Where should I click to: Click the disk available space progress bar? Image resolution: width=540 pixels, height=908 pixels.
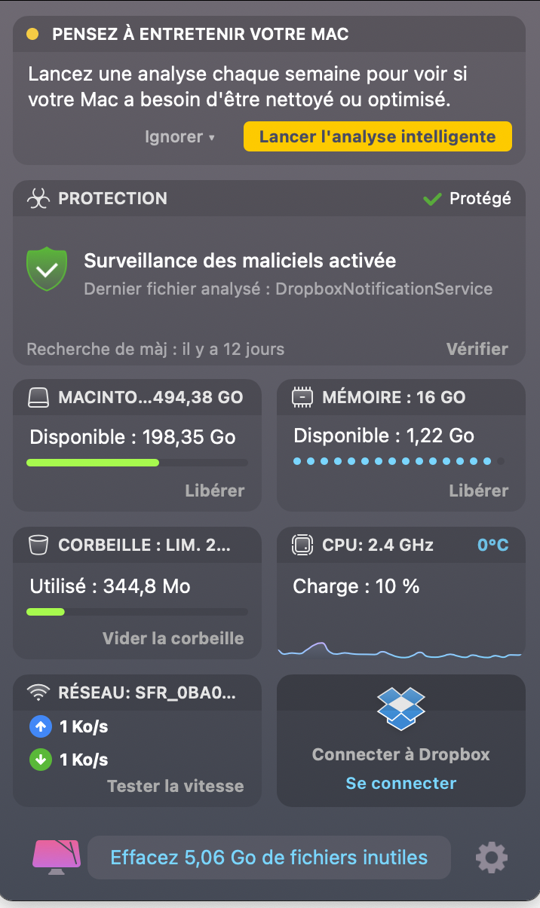coord(137,462)
